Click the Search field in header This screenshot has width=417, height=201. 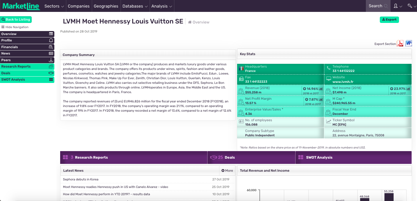[x=378, y=6]
